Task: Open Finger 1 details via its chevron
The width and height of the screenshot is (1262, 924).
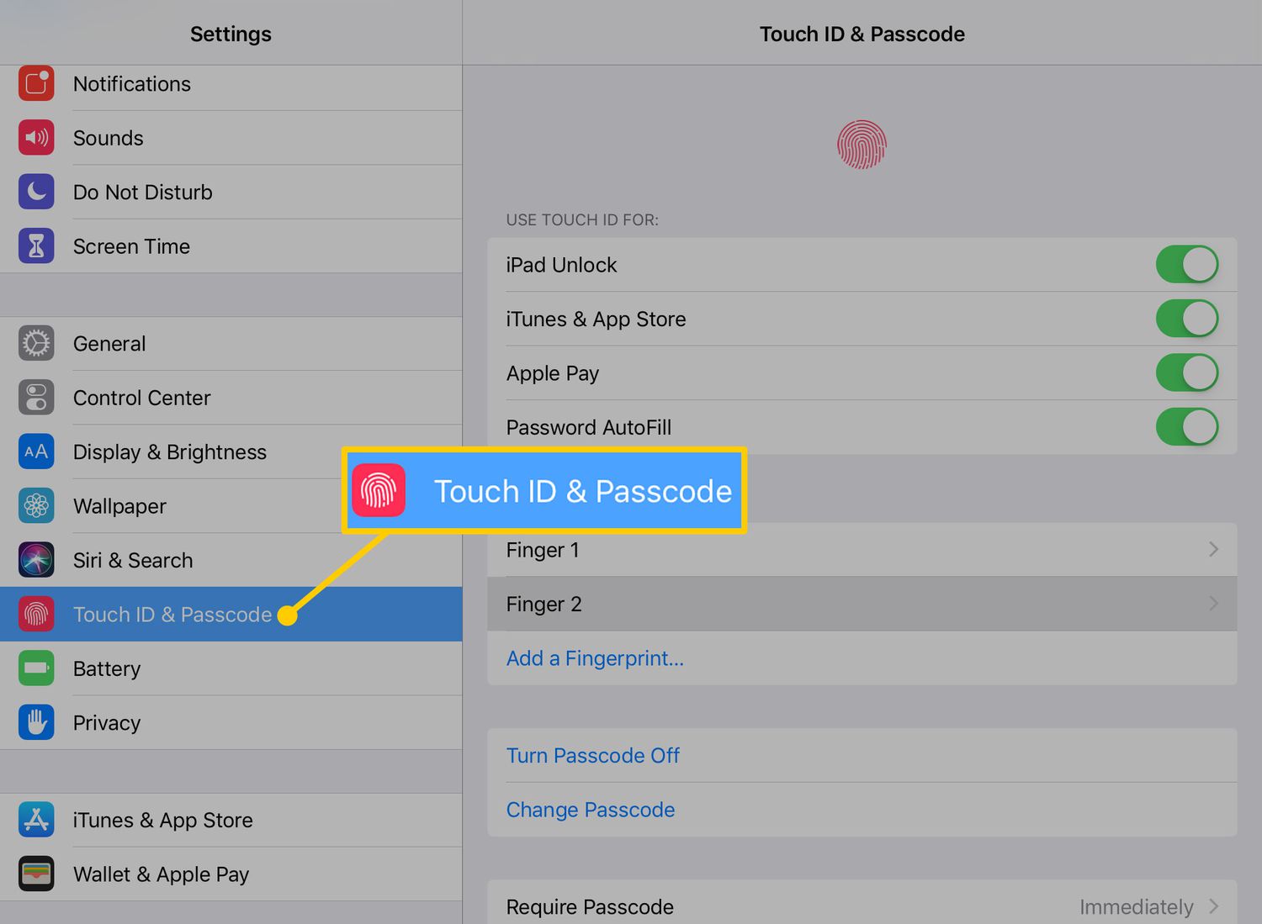Action: point(1212,549)
